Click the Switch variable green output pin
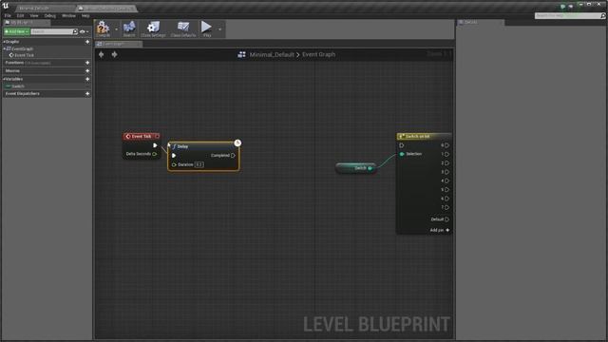The width and height of the screenshot is (608, 342). (370, 168)
